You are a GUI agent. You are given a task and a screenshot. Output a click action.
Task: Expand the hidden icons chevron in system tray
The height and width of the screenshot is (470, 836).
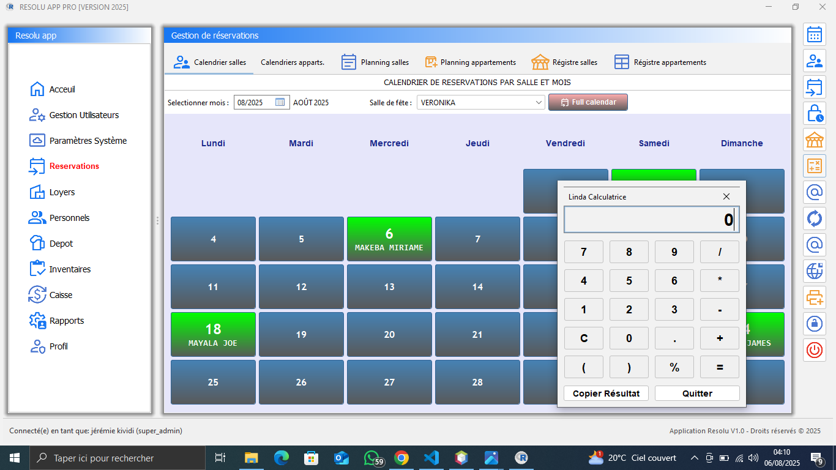pos(694,457)
